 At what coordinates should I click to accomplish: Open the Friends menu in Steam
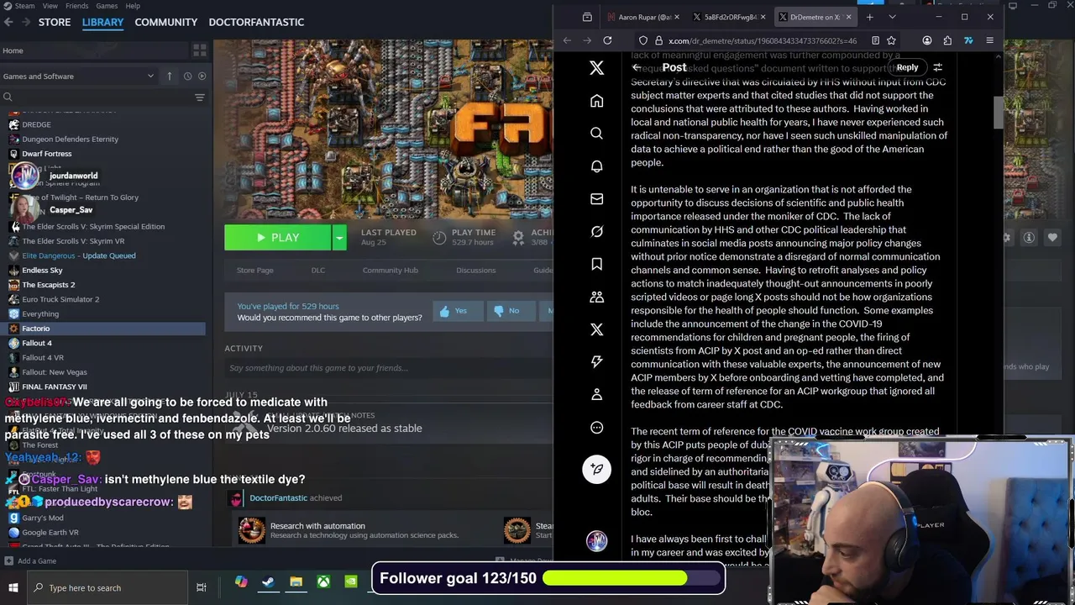[77, 6]
